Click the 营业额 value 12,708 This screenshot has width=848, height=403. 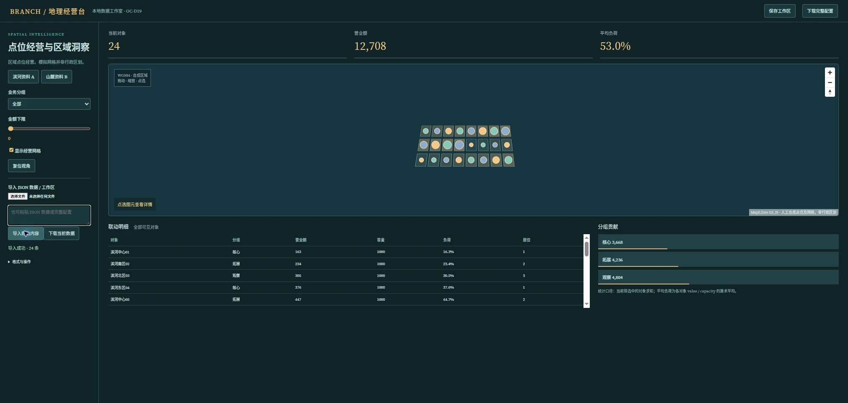coord(370,46)
